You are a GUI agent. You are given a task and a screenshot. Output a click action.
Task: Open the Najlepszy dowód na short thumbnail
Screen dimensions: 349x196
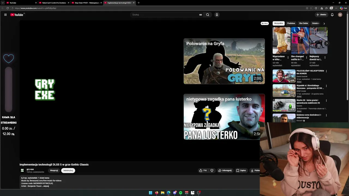[318, 40]
